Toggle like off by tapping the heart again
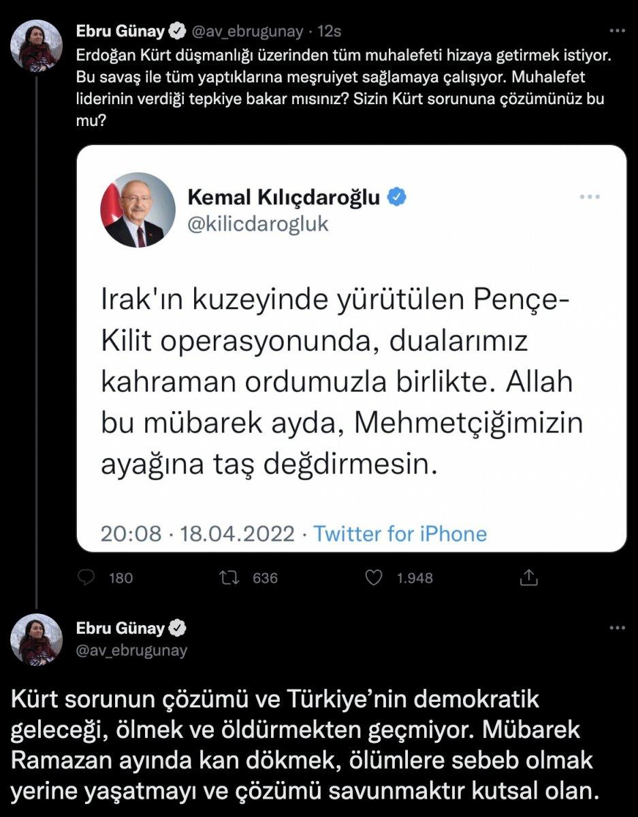The height and width of the screenshot is (817, 638). (x=372, y=577)
